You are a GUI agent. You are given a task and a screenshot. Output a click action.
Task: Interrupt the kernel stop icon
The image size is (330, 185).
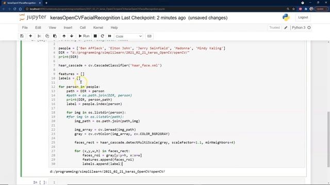click(x=95, y=36)
